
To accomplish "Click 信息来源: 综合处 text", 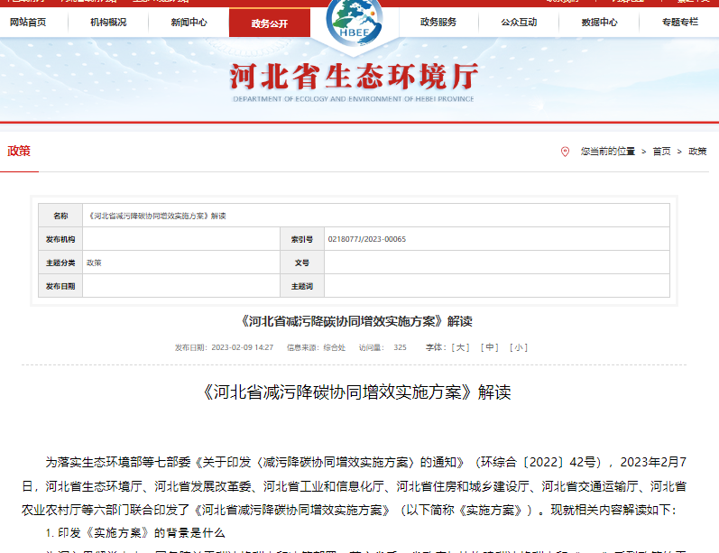I will [x=316, y=347].
